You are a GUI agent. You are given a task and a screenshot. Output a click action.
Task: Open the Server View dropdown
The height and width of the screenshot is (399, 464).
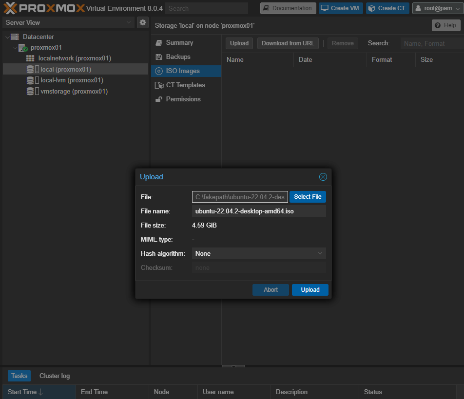pos(68,22)
